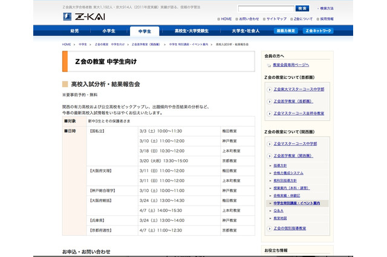This screenshot has height=257, width=387.
Task: Open 中学生特別講座・イベント案内 sidebar link
Action: click(297, 203)
